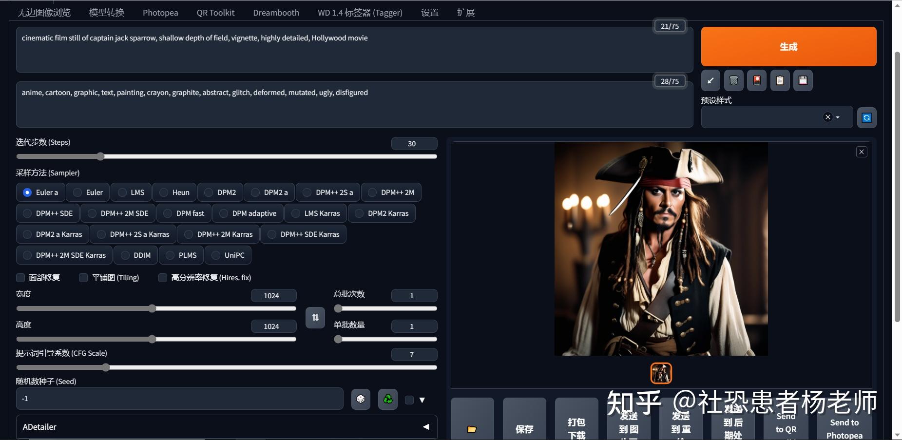Open the Photopea tab

(x=160, y=12)
